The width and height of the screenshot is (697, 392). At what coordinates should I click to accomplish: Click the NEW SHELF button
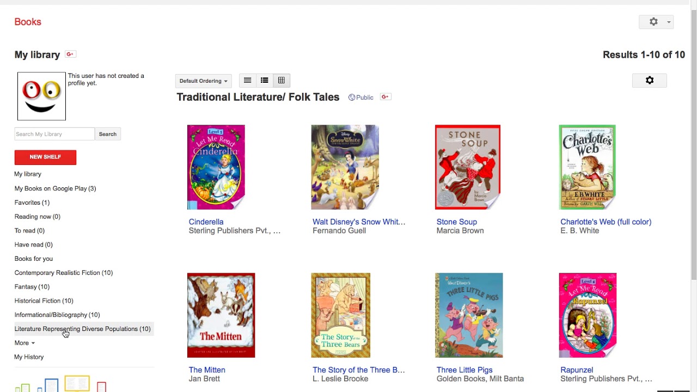(45, 157)
